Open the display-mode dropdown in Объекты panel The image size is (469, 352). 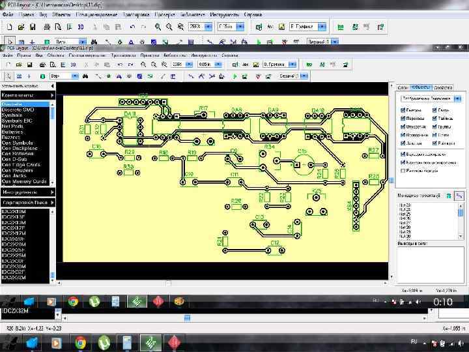pyautogui.click(x=457, y=98)
